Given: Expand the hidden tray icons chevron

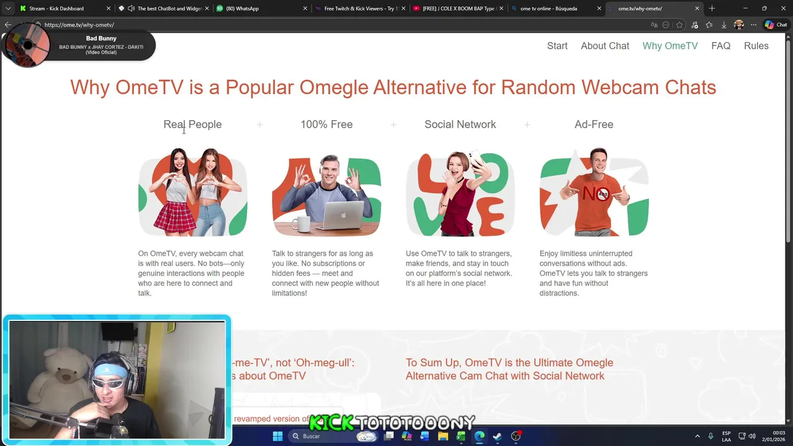Looking at the screenshot, I should [x=697, y=436].
